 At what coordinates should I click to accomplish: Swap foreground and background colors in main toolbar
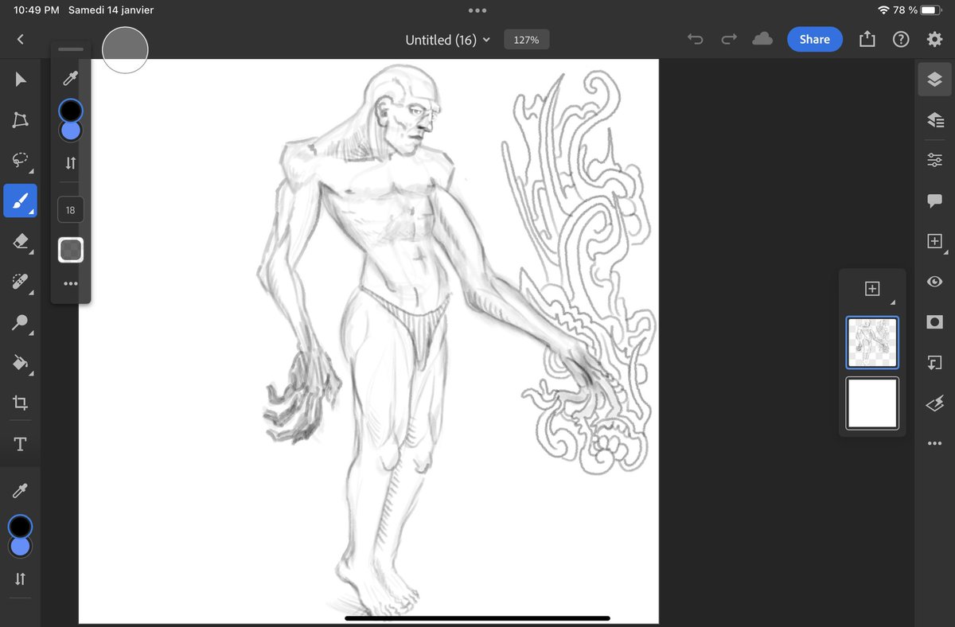(21, 579)
